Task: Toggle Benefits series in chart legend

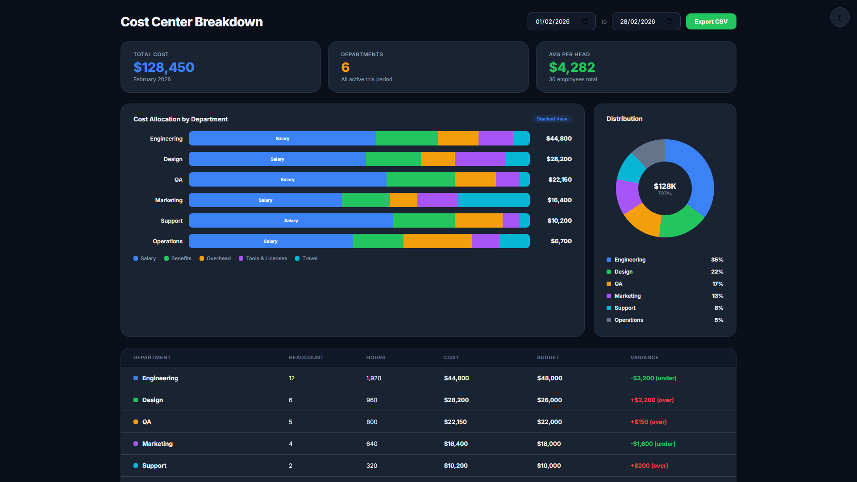Action: coord(178,258)
